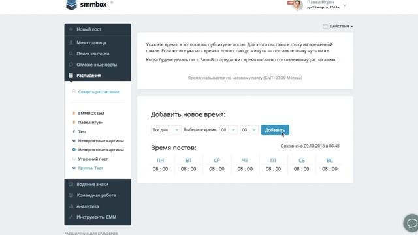Select Группа. Тест schedule
418x235 pixels.
tap(90, 168)
